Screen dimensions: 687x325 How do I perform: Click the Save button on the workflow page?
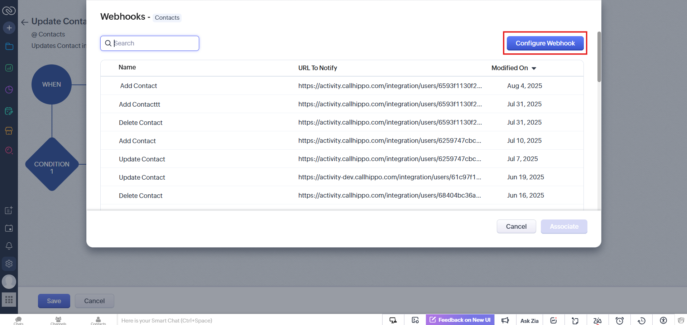click(x=54, y=301)
